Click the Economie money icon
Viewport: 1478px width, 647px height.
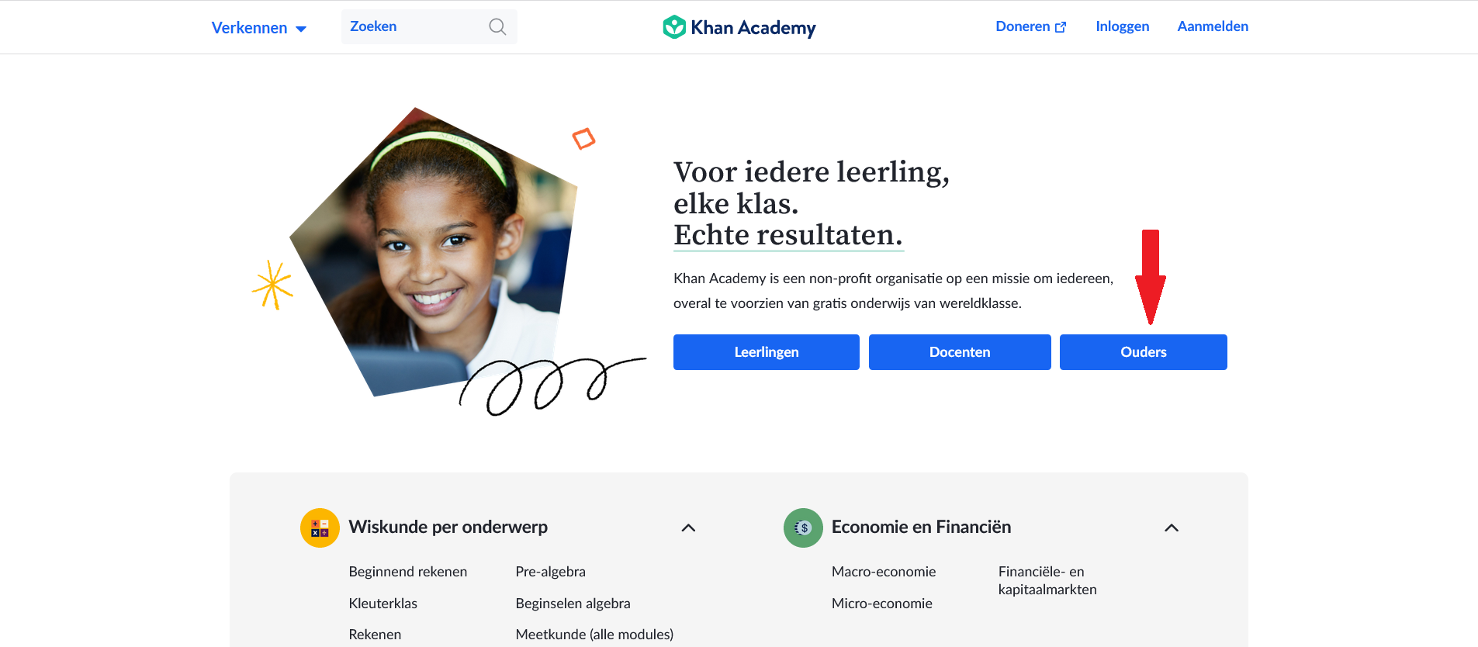pyautogui.click(x=803, y=528)
